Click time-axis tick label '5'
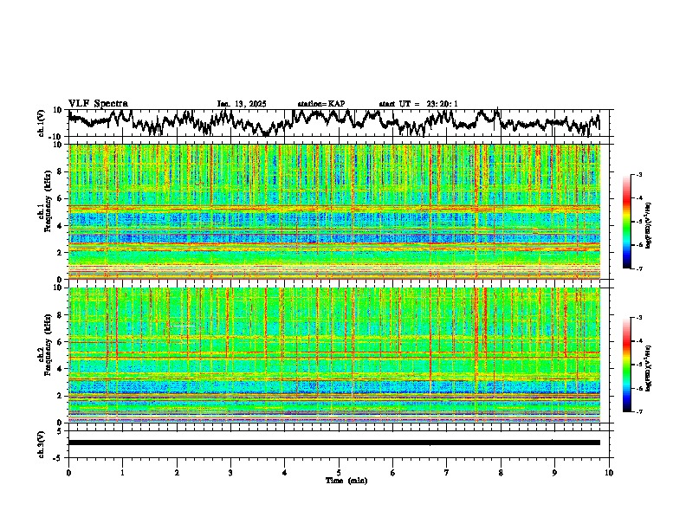The width and height of the screenshot is (686, 530). point(339,473)
